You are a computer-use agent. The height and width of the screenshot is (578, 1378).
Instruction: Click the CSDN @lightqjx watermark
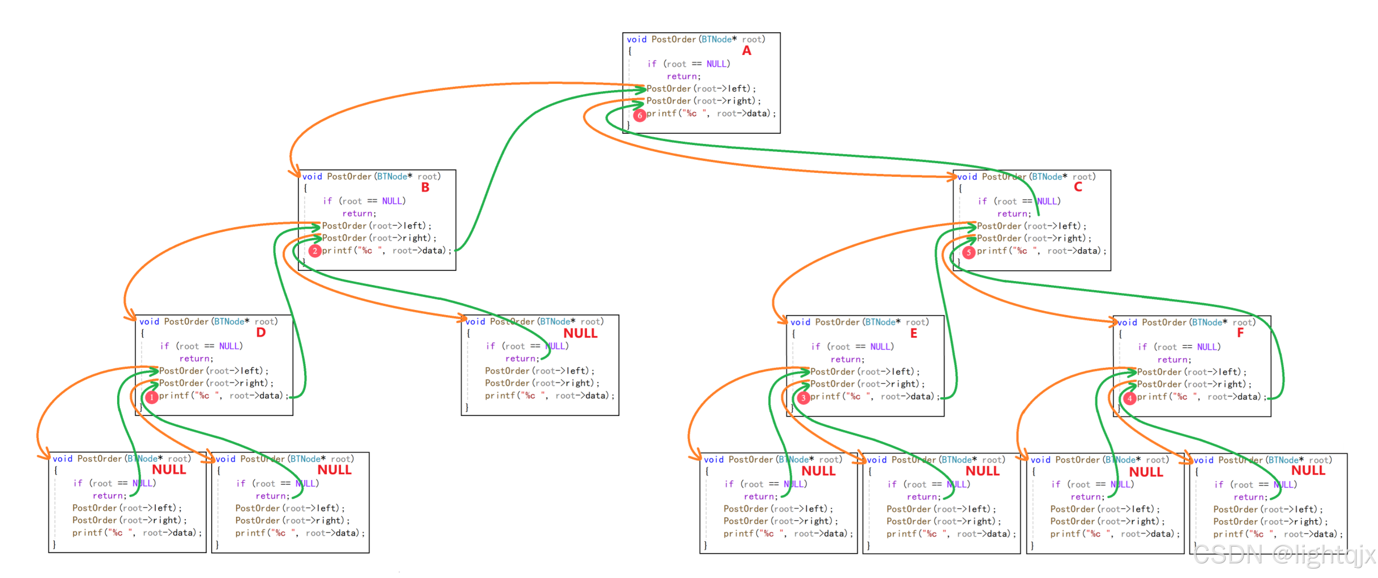(1284, 554)
